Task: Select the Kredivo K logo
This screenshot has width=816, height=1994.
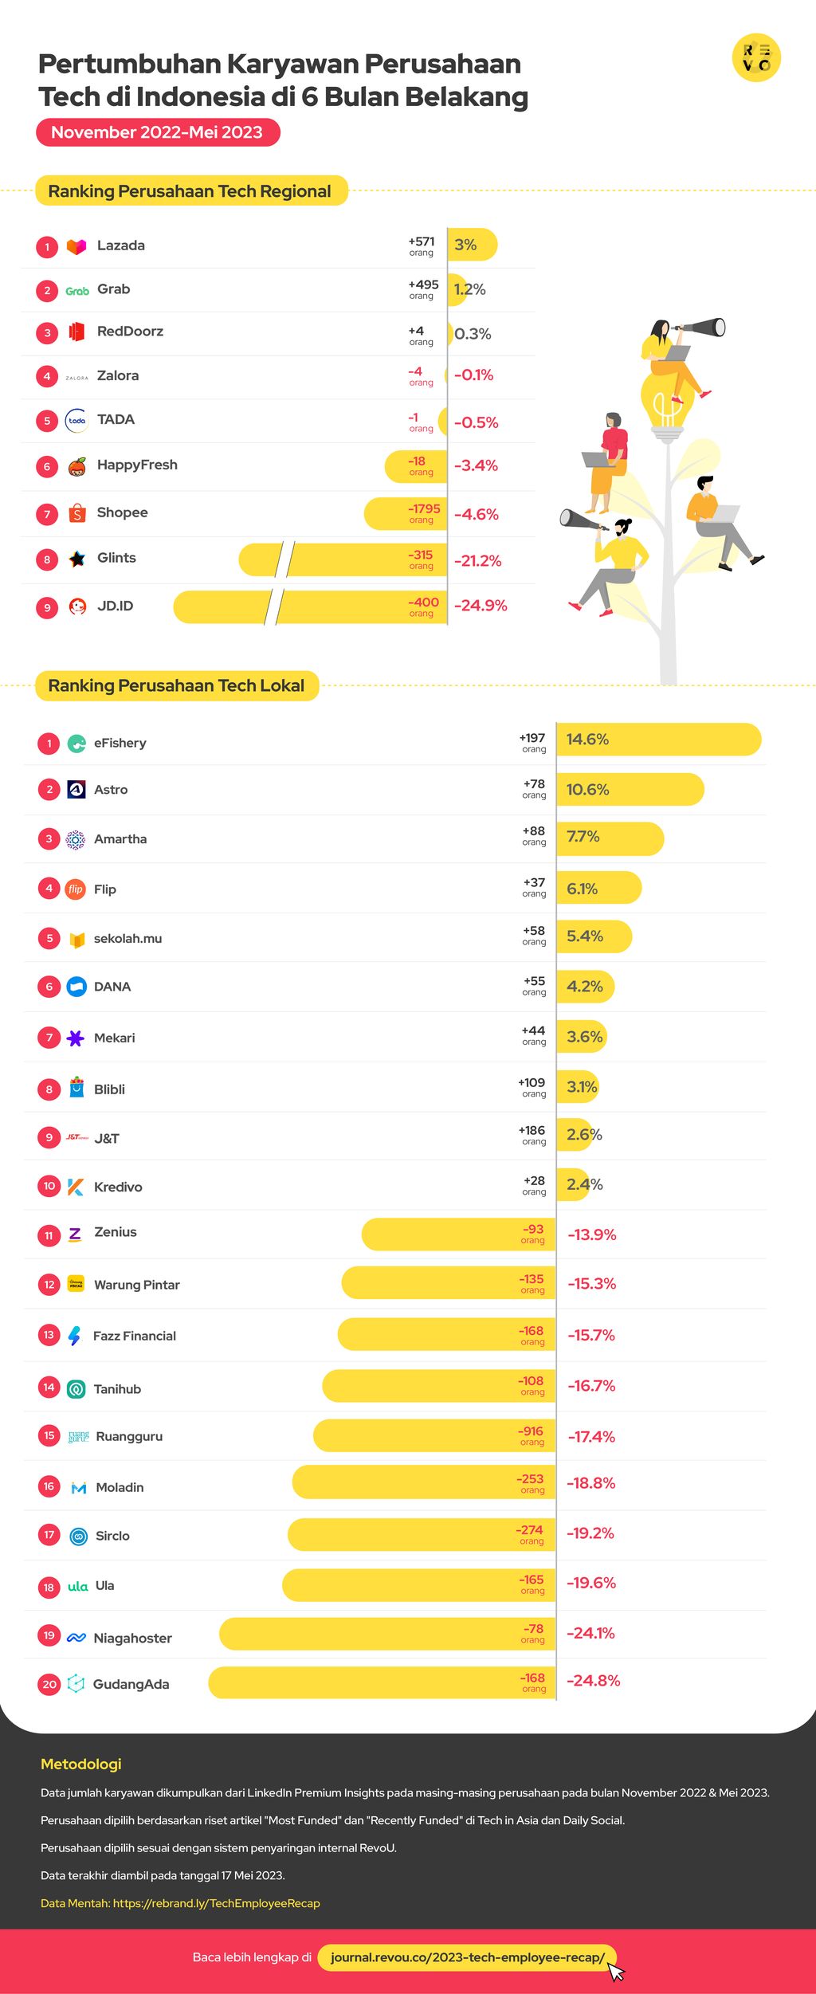Action: coord(76,1187)
